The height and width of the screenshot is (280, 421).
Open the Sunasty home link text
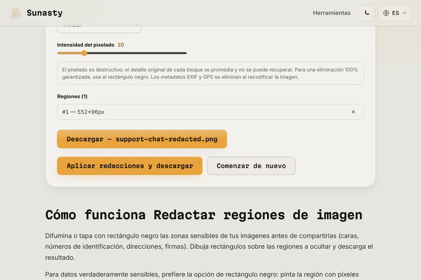[44, 13]
